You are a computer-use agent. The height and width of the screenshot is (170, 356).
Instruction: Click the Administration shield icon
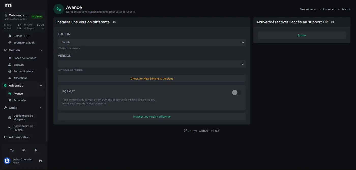coord(5,137)
